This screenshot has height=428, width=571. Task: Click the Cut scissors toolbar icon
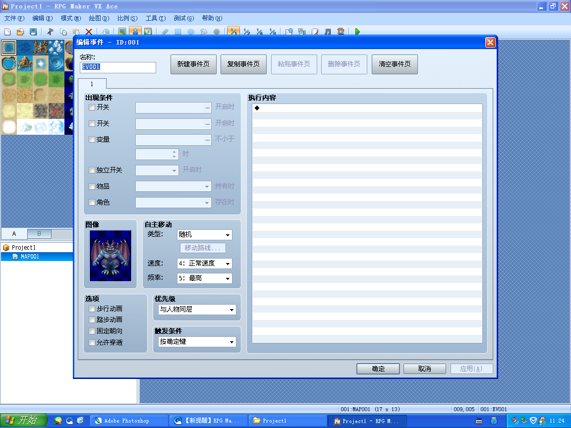(x=50, y=32)
